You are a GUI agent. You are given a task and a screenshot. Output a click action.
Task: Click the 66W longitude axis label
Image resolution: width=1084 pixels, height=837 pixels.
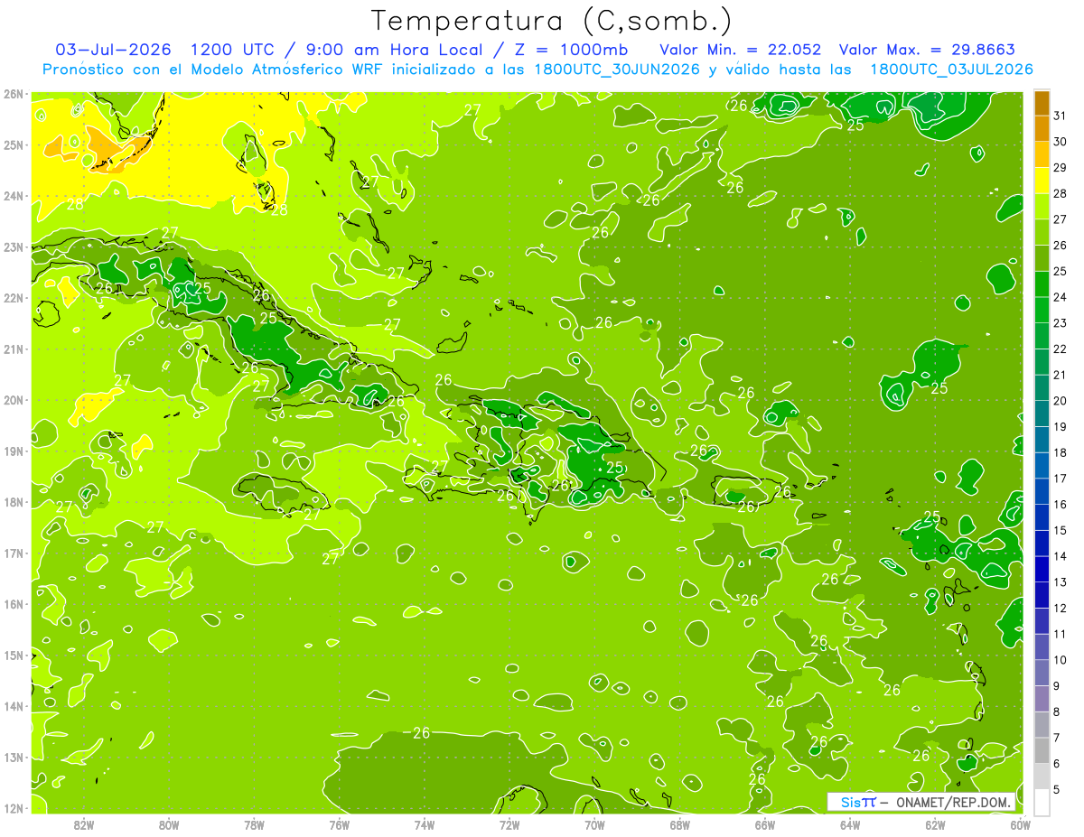pos(765,824)
